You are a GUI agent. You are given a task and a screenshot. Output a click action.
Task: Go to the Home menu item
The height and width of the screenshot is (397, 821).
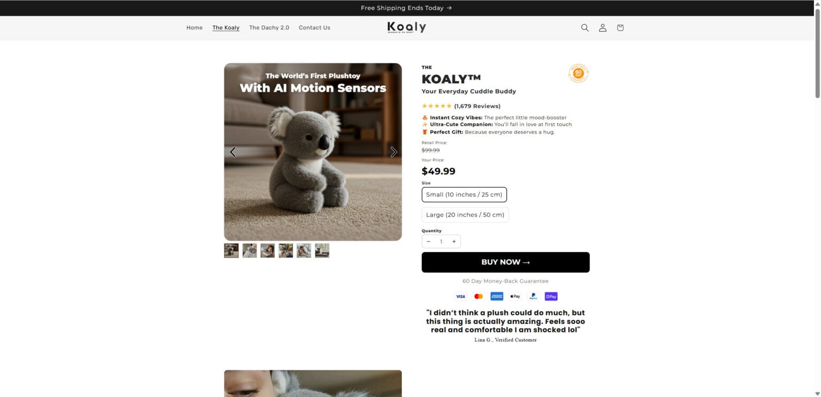pyautogui.click(x=195, y=28)
